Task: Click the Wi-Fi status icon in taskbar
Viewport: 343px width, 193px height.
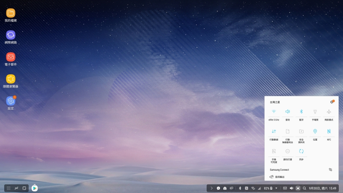Action: [x=253, y=188]
